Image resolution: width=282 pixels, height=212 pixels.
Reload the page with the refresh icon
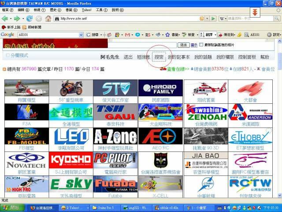pos(30,19)
